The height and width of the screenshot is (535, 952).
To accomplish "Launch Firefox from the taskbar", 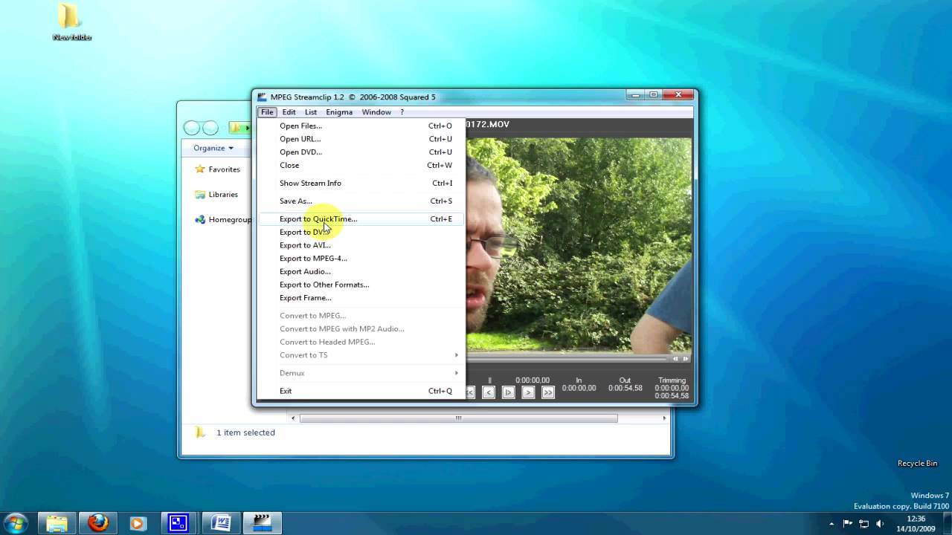I will (97, 523).
